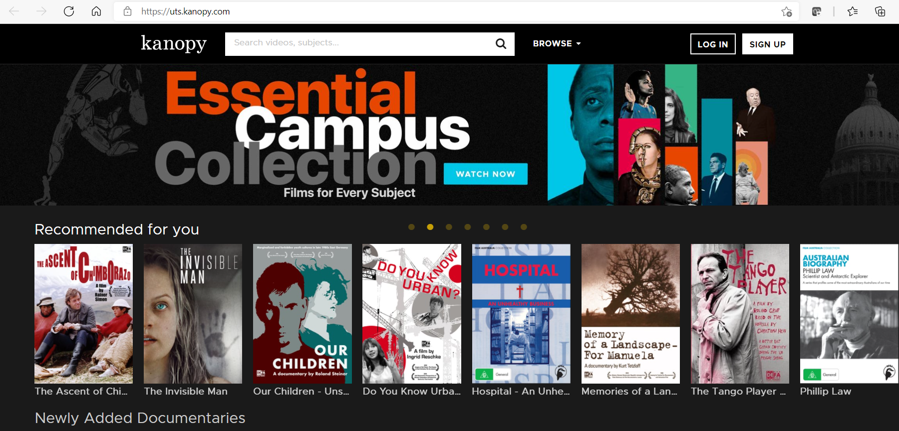Click 'Do You Know Urba...' title link

point(412,392)
